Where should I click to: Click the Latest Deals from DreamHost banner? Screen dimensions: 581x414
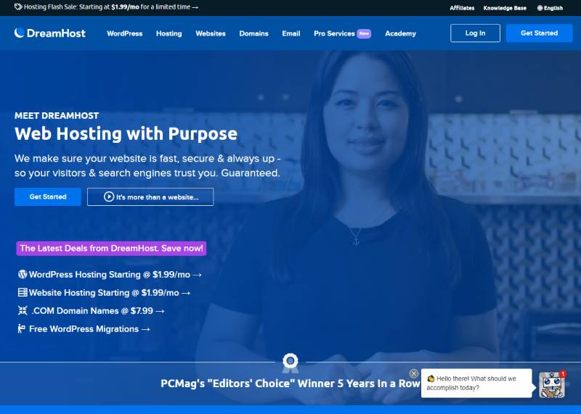click(x=111, y=248)
